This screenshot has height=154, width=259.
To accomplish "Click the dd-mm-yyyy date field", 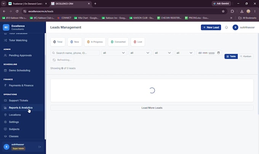I will [x=209, y=53].
